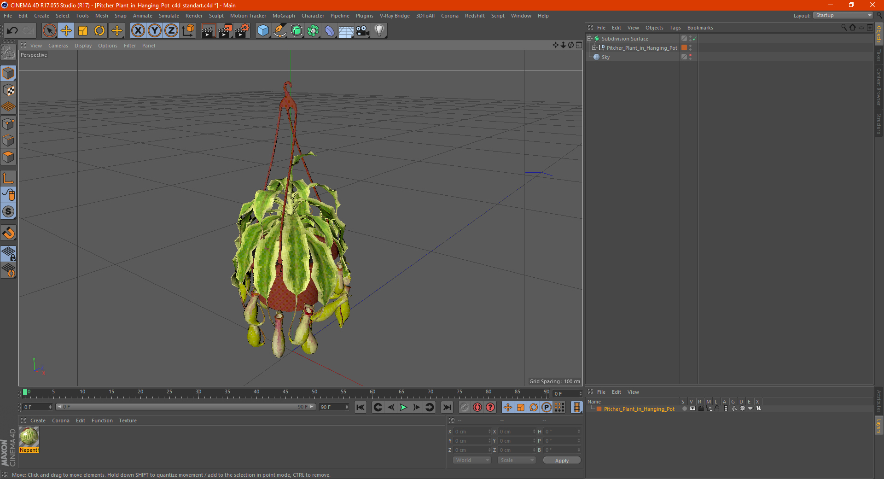Image resolution: width=884 pixels, height=479 pixels.
Task: Add a Light object
Action: (379, 31)
